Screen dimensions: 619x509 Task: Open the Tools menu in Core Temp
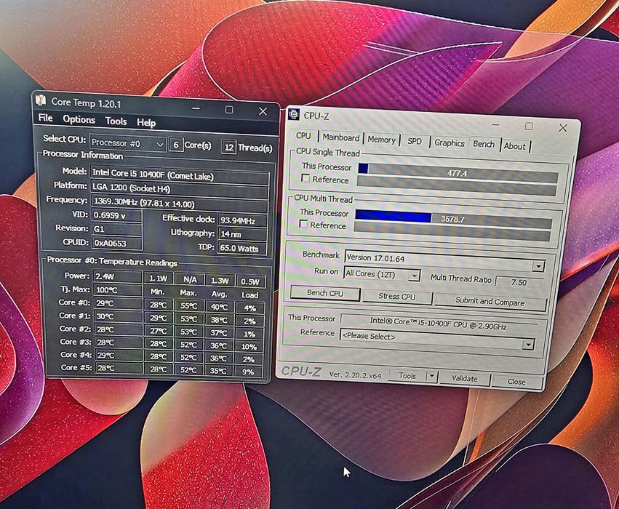click(116, 121)
